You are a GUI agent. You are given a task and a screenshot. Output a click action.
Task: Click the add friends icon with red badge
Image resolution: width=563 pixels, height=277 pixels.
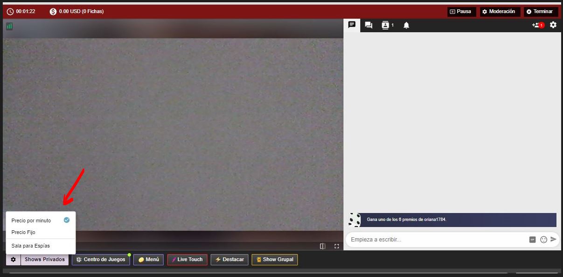[x=538, y=25]
